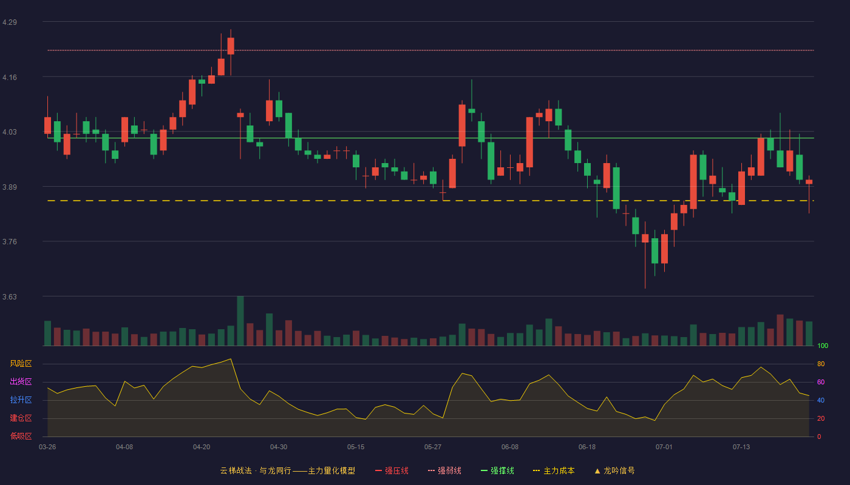This screenshot has height=485, width=850.
Task: Toggle the 云梯战法 主力量化模型 legend entry
Action: click(x=287, y=470)
